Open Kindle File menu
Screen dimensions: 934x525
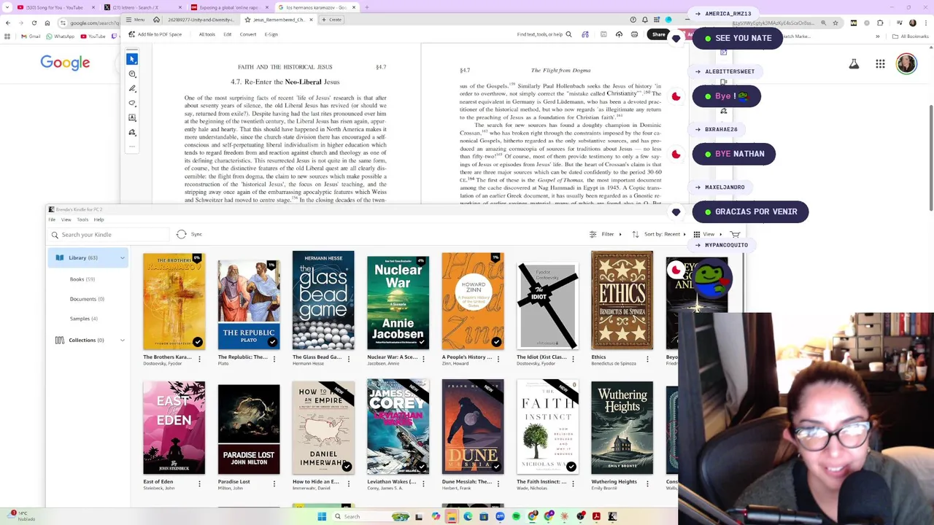click(52, 219)
